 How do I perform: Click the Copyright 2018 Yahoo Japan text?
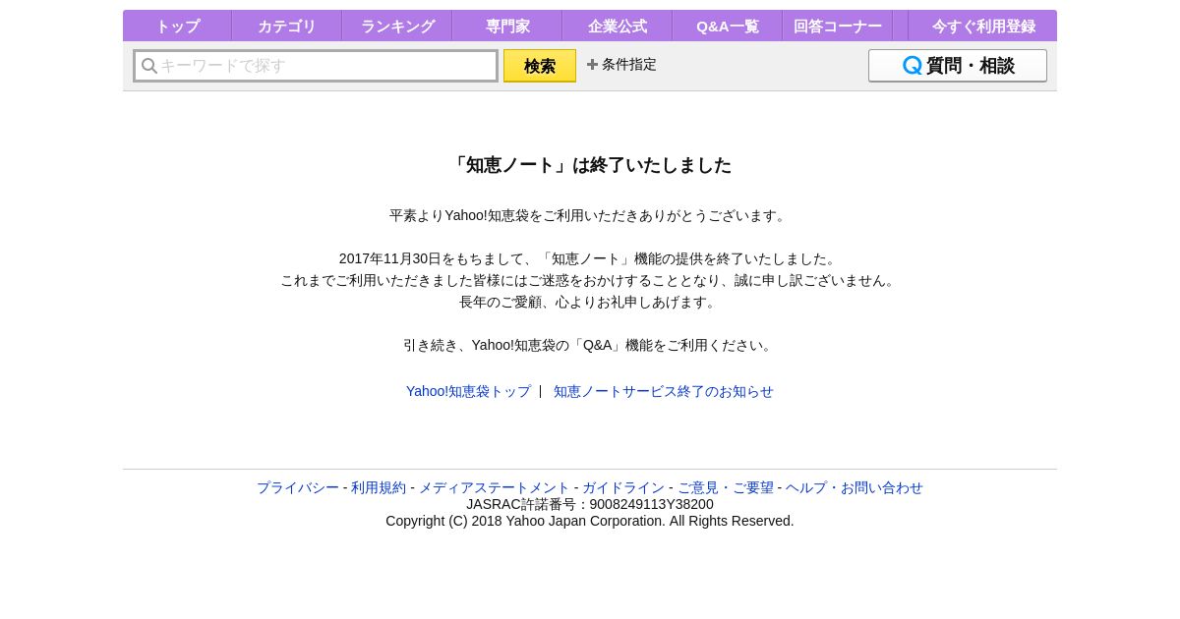[590, 521]
